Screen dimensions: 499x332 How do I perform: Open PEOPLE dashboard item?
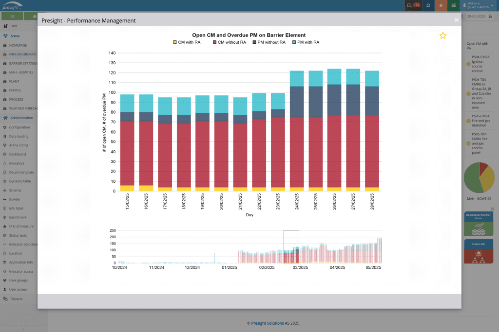pyautogui.click(x=15, y=90)
